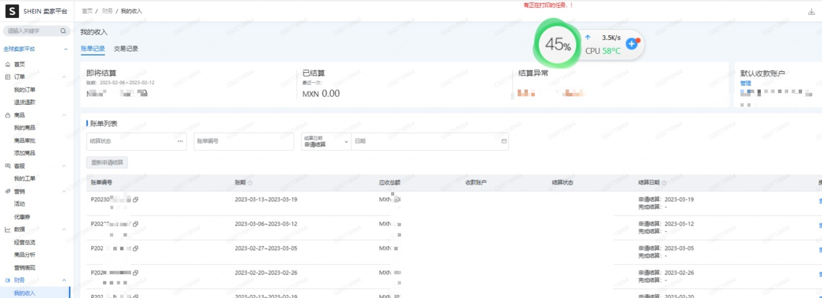Click the 45% memory usage circle
The width and height of the screenshot is (822, 298).
point(557,44)
